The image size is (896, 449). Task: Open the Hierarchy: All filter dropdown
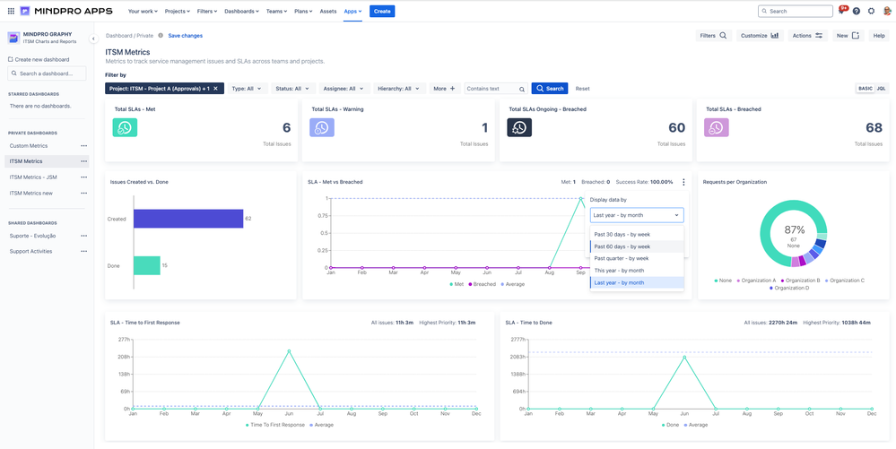(x=400, y=89)
